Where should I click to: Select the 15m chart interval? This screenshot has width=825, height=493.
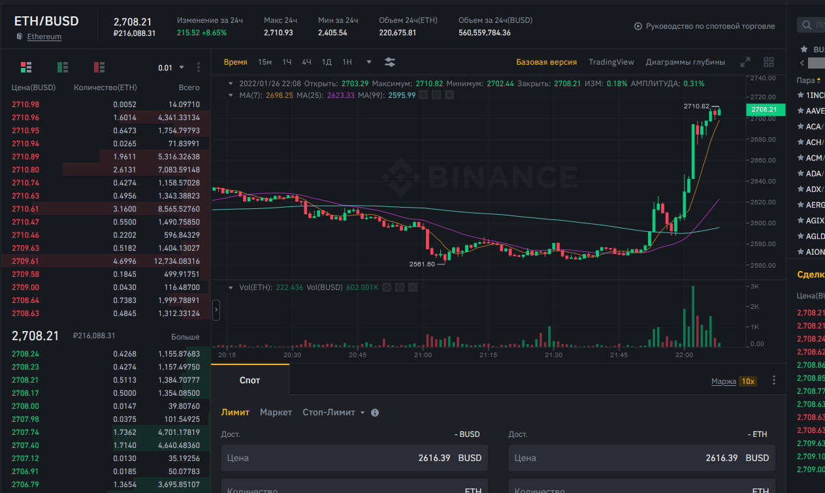pos(265,62)
